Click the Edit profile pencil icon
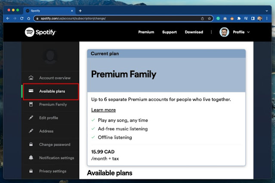Screen dimensions: 275x183 31,118
